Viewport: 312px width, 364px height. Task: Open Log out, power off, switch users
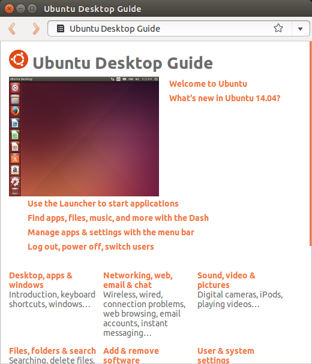91,247
